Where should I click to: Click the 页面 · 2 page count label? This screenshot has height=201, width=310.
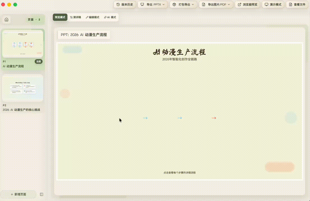(34, 20)
